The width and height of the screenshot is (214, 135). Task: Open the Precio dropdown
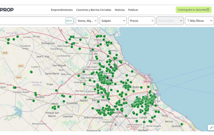pos(142,21)
